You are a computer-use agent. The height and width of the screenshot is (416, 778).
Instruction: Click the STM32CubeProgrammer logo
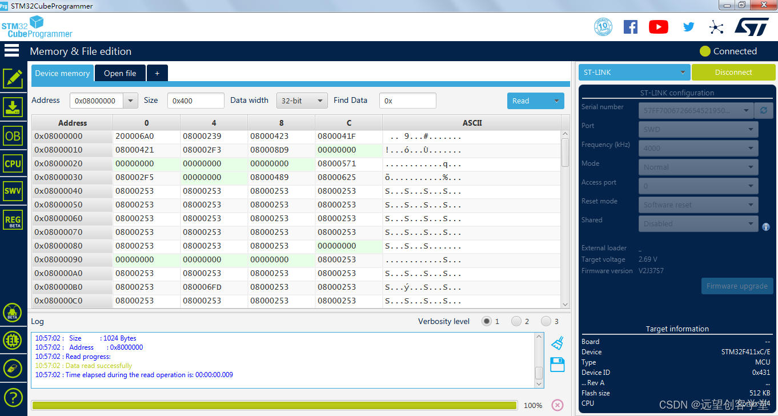tap(37, 27)
